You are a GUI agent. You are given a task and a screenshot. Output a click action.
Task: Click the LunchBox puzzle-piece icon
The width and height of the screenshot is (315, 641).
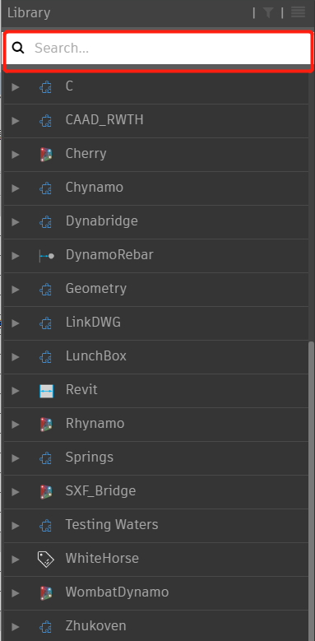click(x=46, y=357)
